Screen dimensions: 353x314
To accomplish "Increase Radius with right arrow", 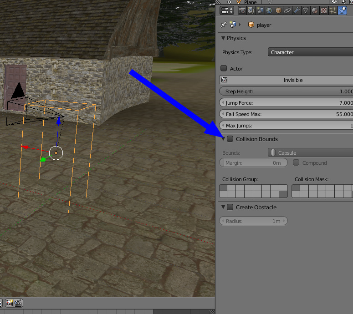I will (x=284, y=221).
